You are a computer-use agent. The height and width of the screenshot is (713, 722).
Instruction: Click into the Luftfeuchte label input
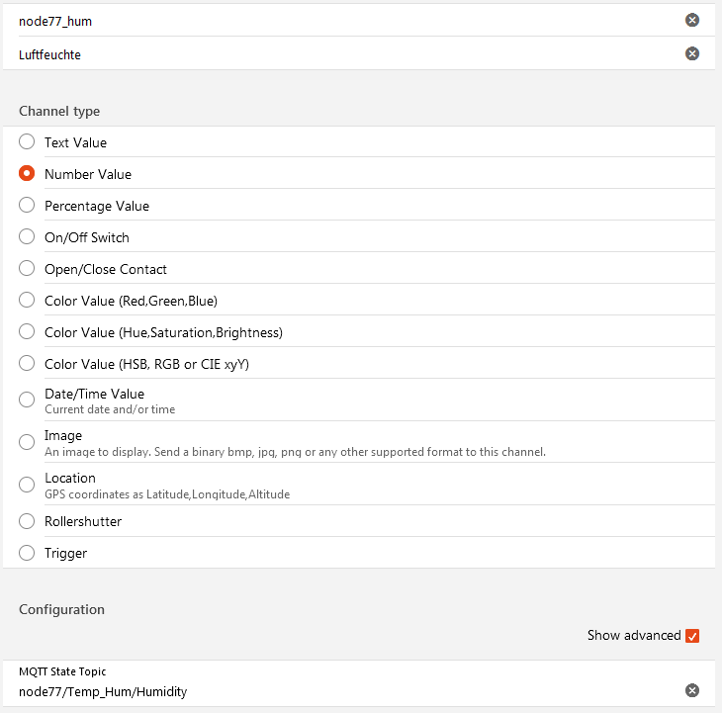tap(336, 54)
